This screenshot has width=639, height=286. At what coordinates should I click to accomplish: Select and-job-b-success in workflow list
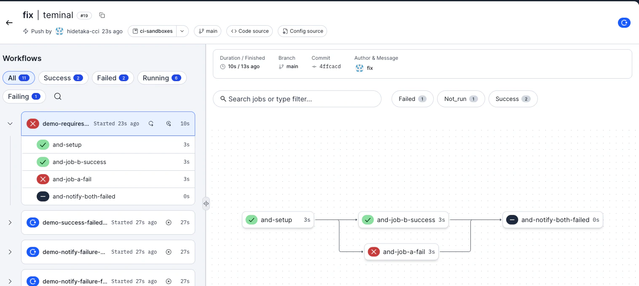coord(108,162)
